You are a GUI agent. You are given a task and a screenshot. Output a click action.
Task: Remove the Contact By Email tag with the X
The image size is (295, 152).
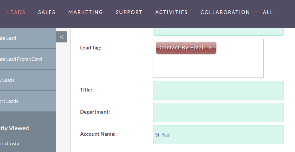click(210, 48)
